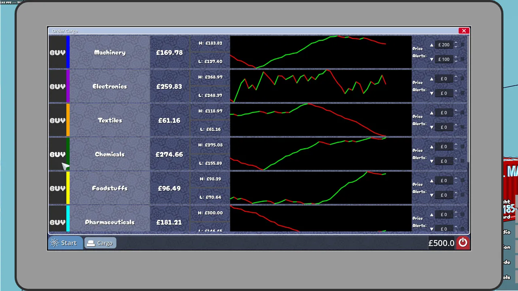Image resolution: width=518 pixels, height=291 pixels.
Task: Click the sun icon on Start button
Action: point(55,243)
